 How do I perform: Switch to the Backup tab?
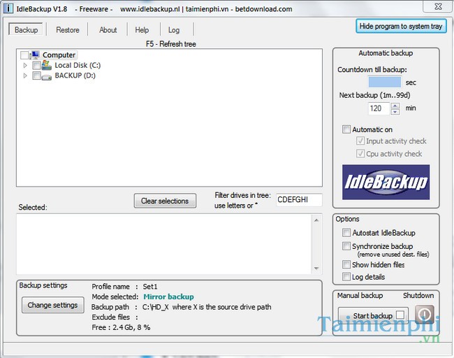coord(26,30)
